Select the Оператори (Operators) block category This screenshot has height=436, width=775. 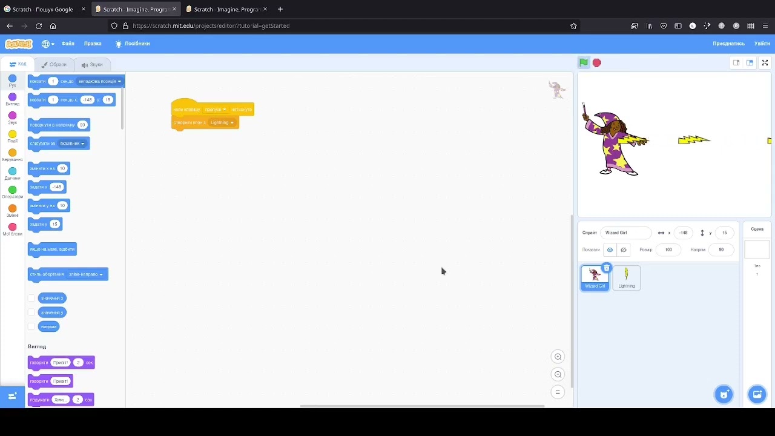click(x=12, y=193)
